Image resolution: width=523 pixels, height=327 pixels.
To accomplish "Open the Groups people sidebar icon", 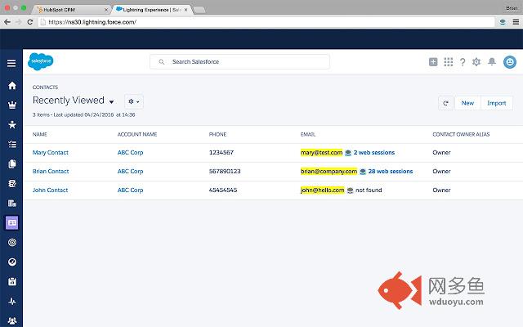I will coord(12,320).
